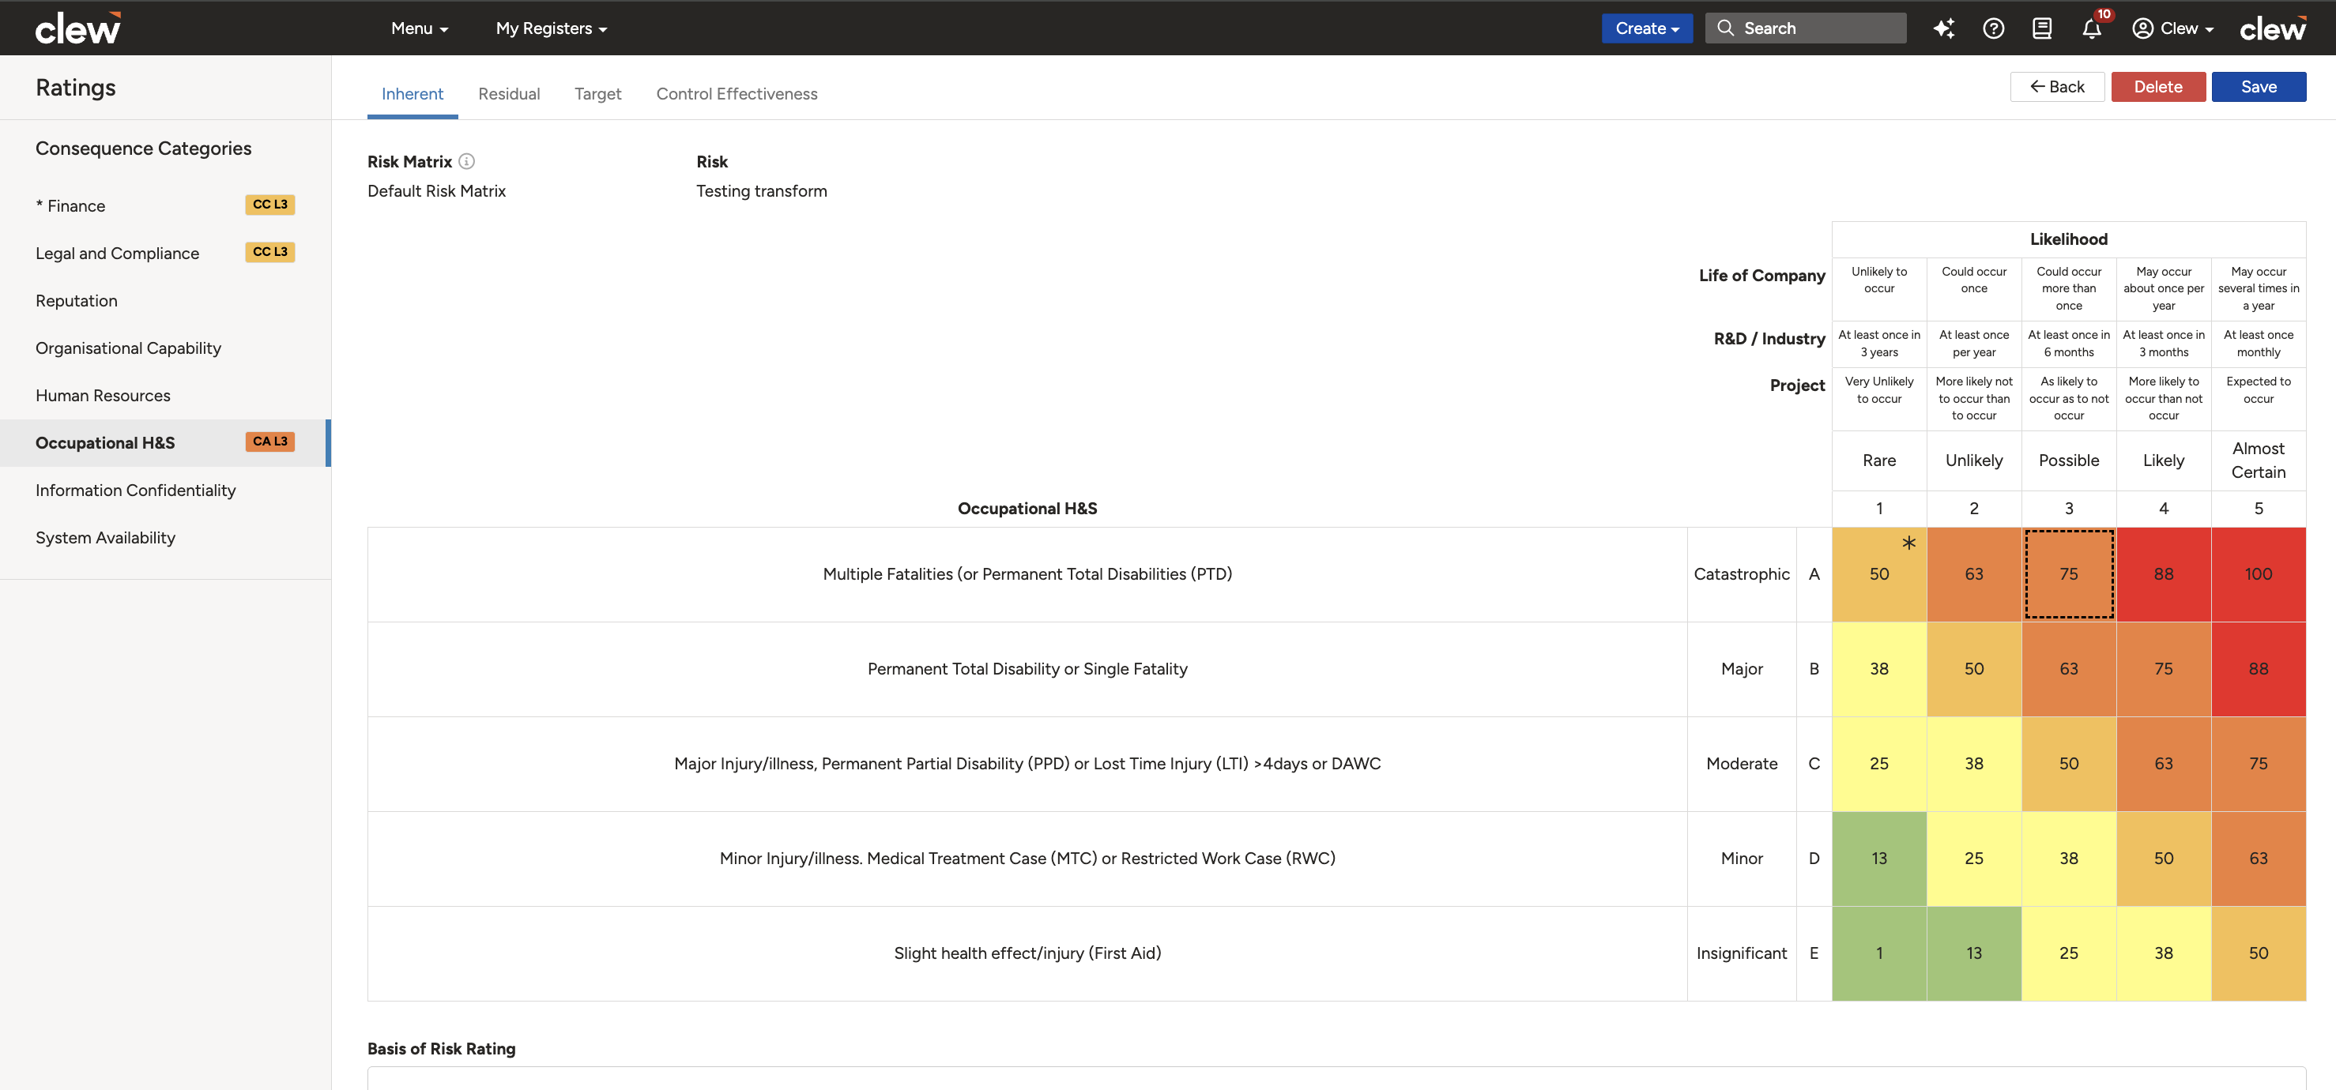Select the Finance consequence category
The image size is (2336, 1090).
click(165, 205)
